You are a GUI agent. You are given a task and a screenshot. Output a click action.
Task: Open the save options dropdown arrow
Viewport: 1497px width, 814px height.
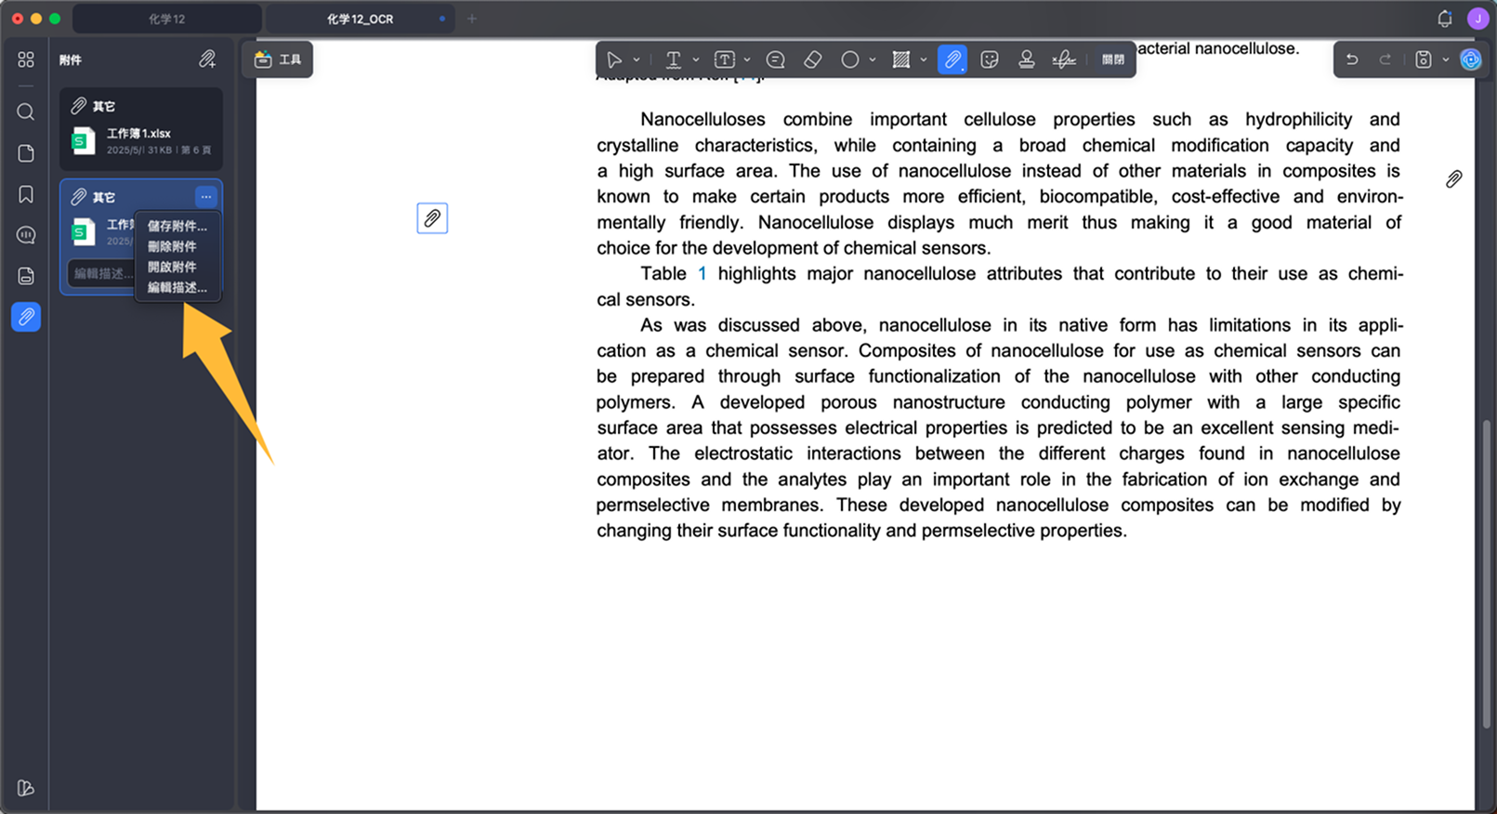1446,59
